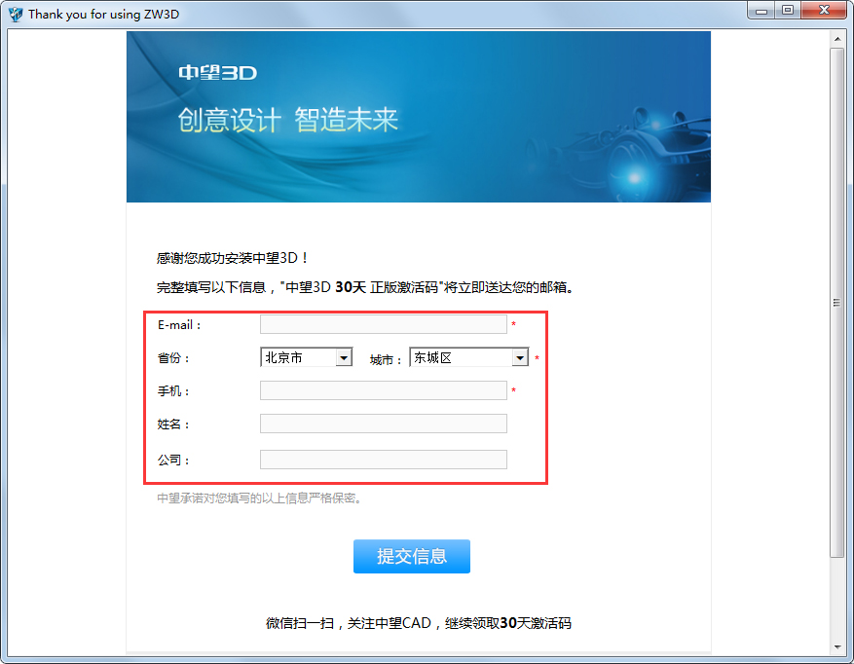
Task: Click the 姓名： field label
Action: 173,424
